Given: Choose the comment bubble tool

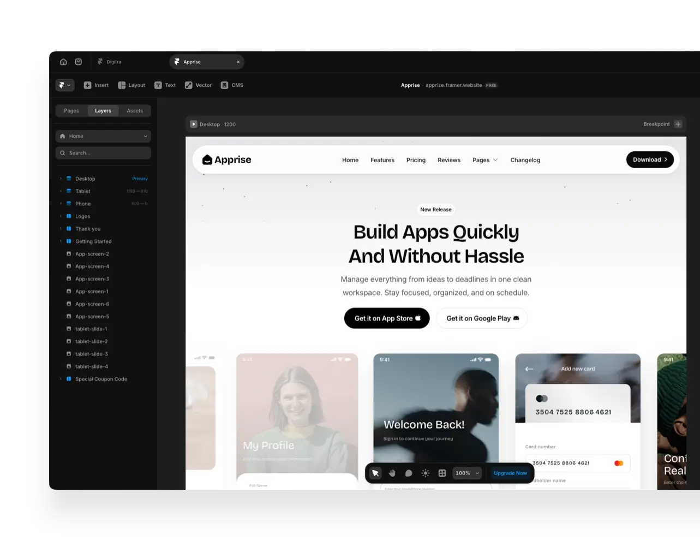Looking at the screenshot, I should pyautogui.click(x=409, y=473).
